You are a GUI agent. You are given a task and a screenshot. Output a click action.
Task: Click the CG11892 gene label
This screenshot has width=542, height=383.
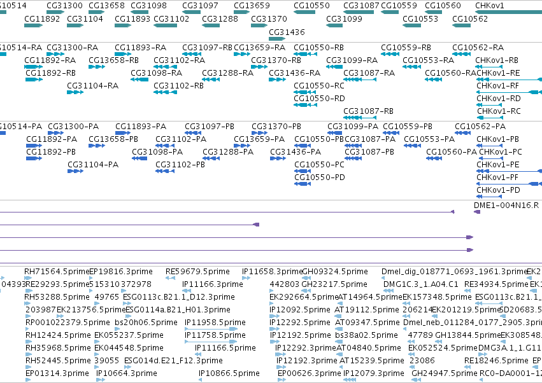[42, 18]
